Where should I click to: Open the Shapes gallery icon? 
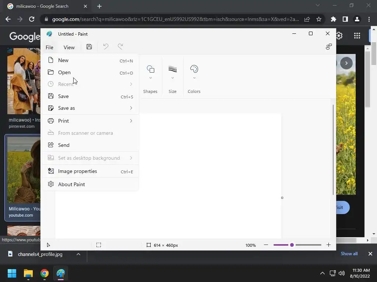tap(151, 69)
